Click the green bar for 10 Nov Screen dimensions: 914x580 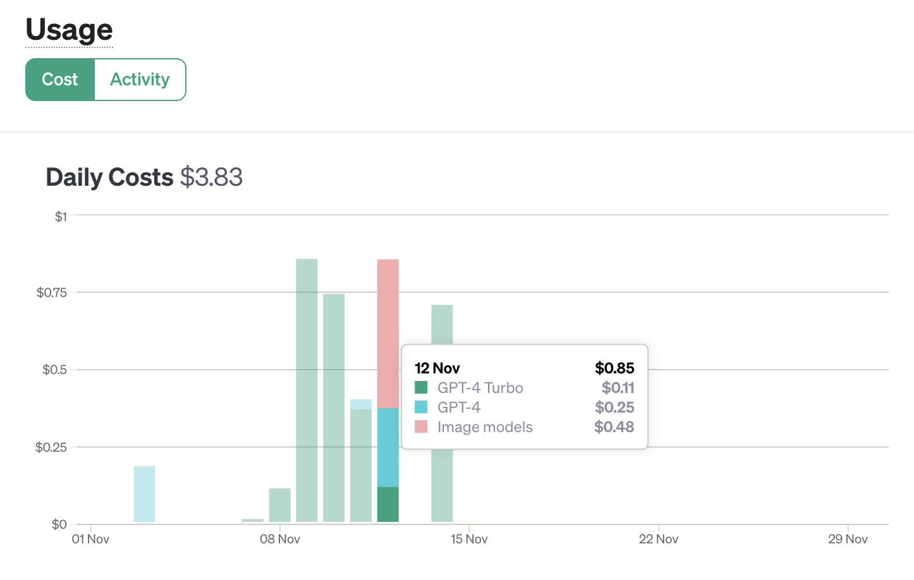334,408
